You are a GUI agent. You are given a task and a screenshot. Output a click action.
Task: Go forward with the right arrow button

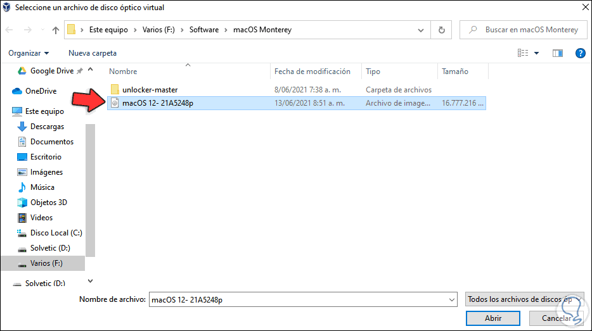[x=27, y=30]
